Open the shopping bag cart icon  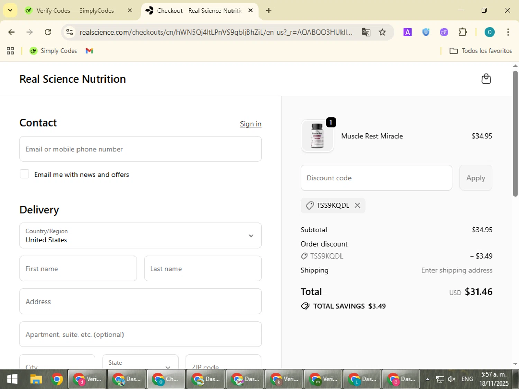tap(486, 79)
